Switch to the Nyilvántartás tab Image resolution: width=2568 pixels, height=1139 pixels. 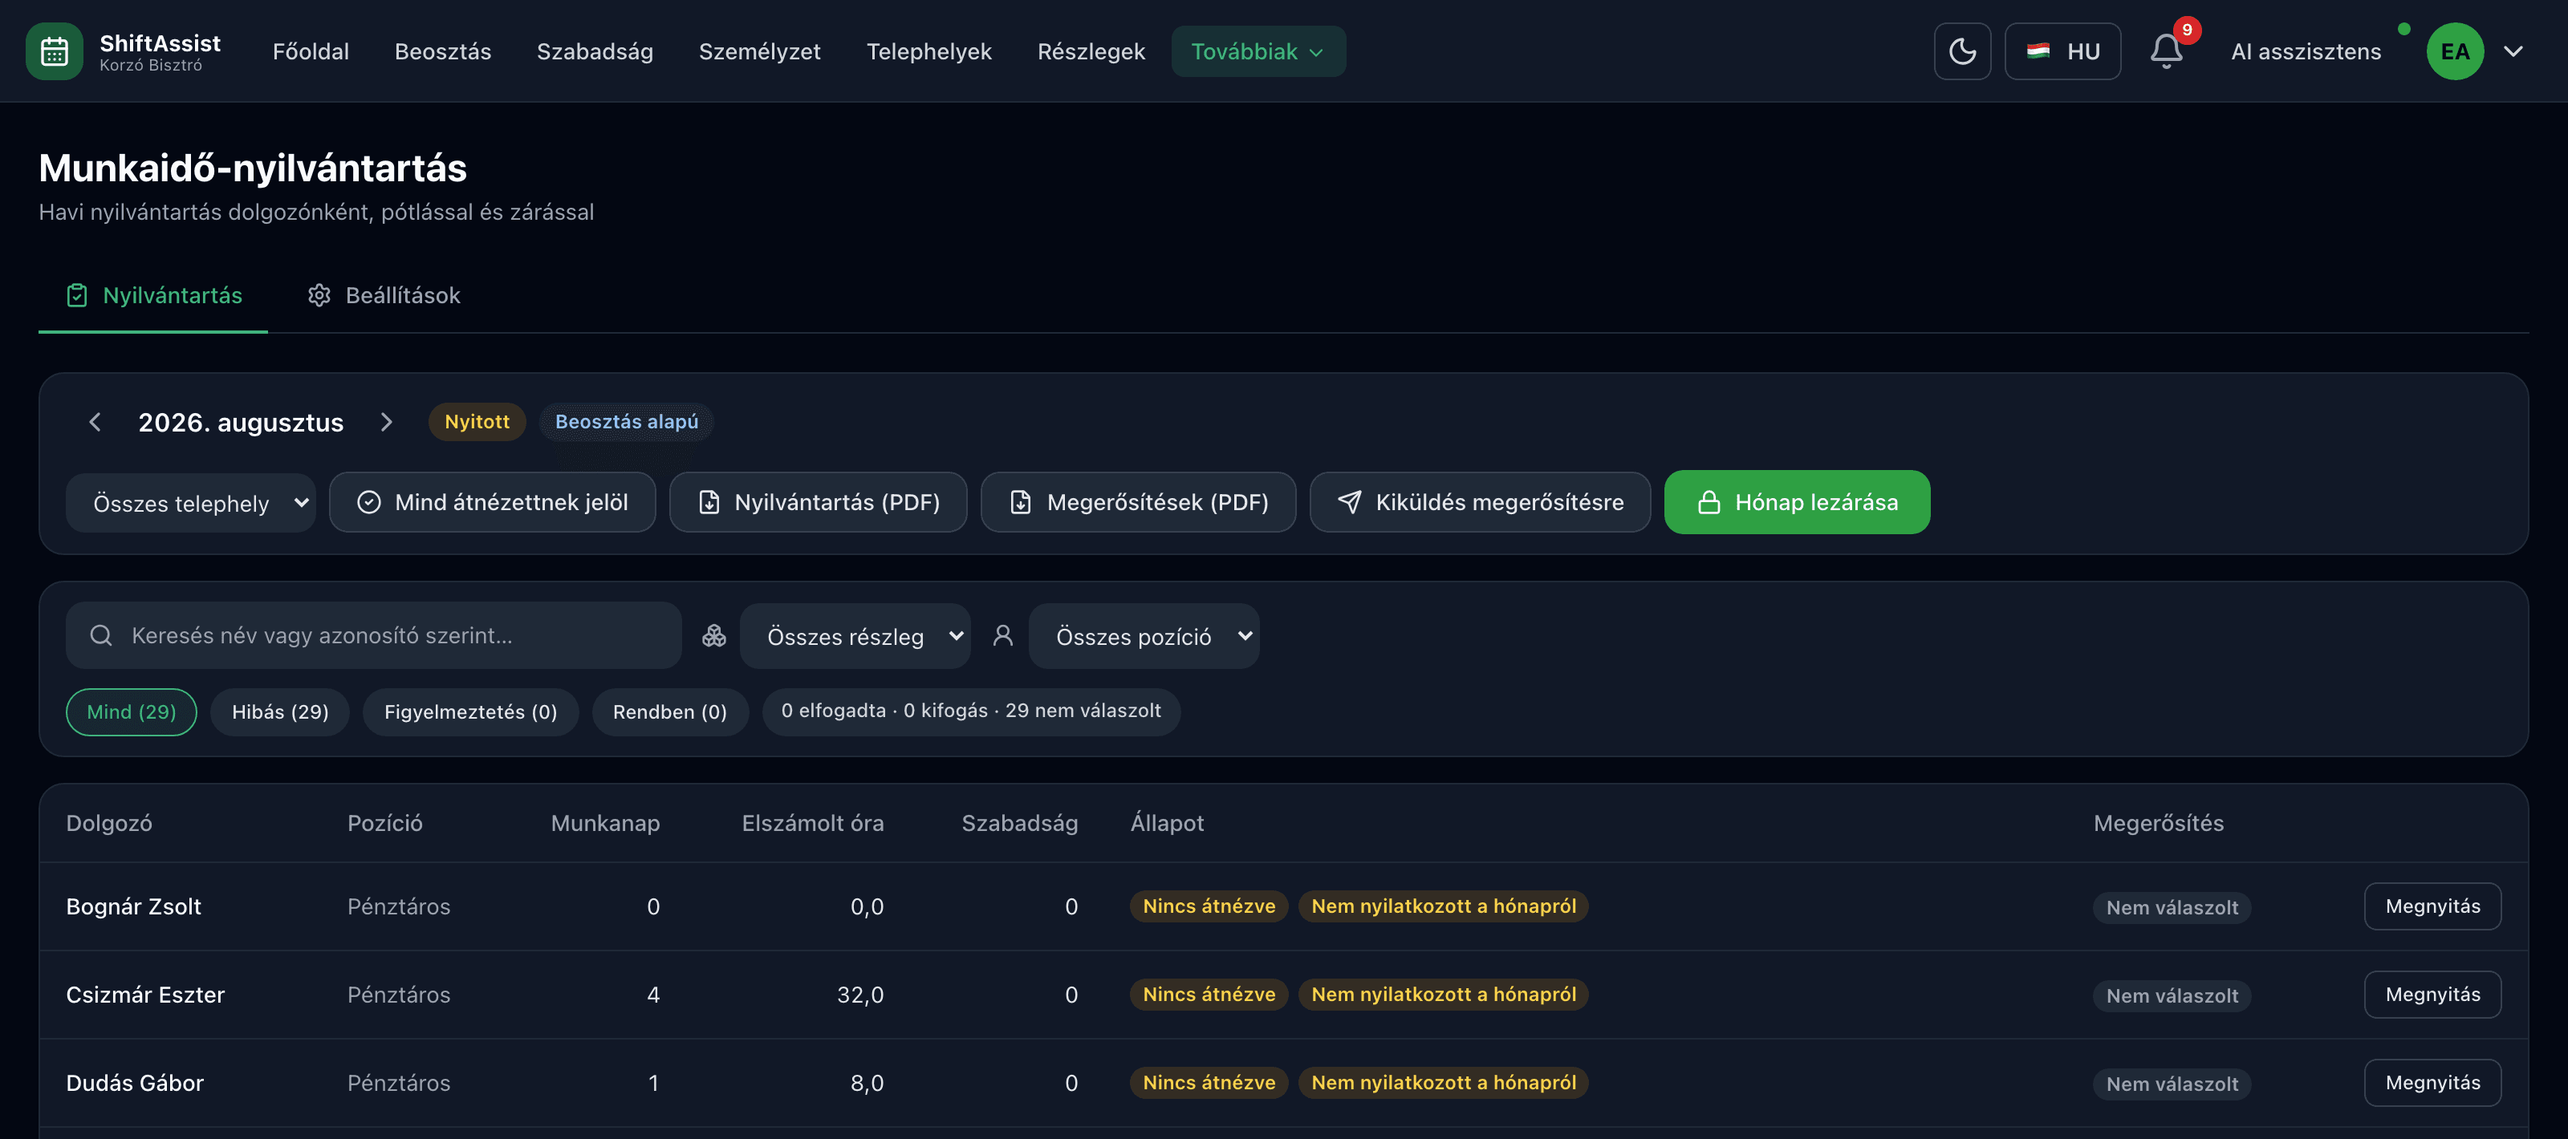153,296
